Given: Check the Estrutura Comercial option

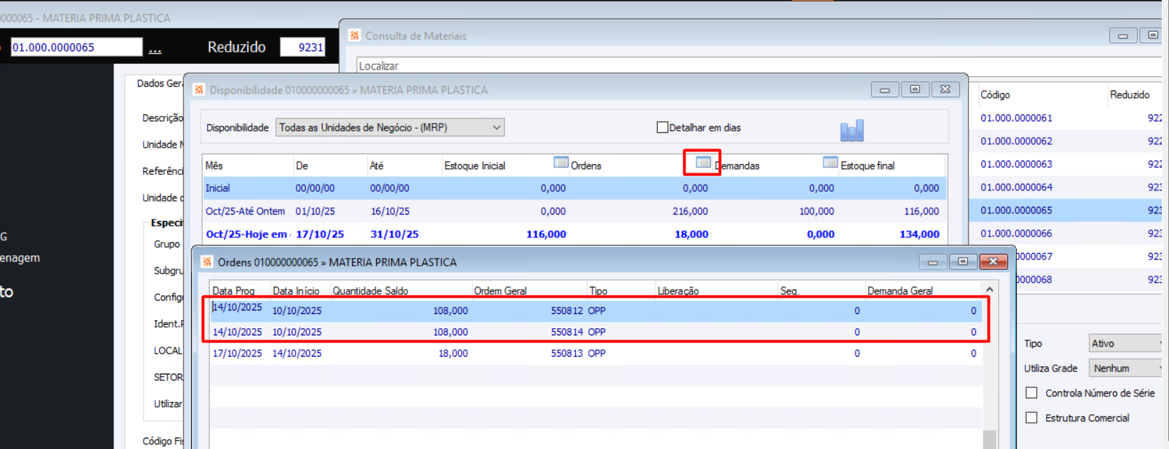Looking at the screenshot, I should [x=1031, y=418].
